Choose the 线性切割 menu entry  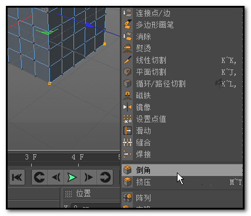click(182, 60)
